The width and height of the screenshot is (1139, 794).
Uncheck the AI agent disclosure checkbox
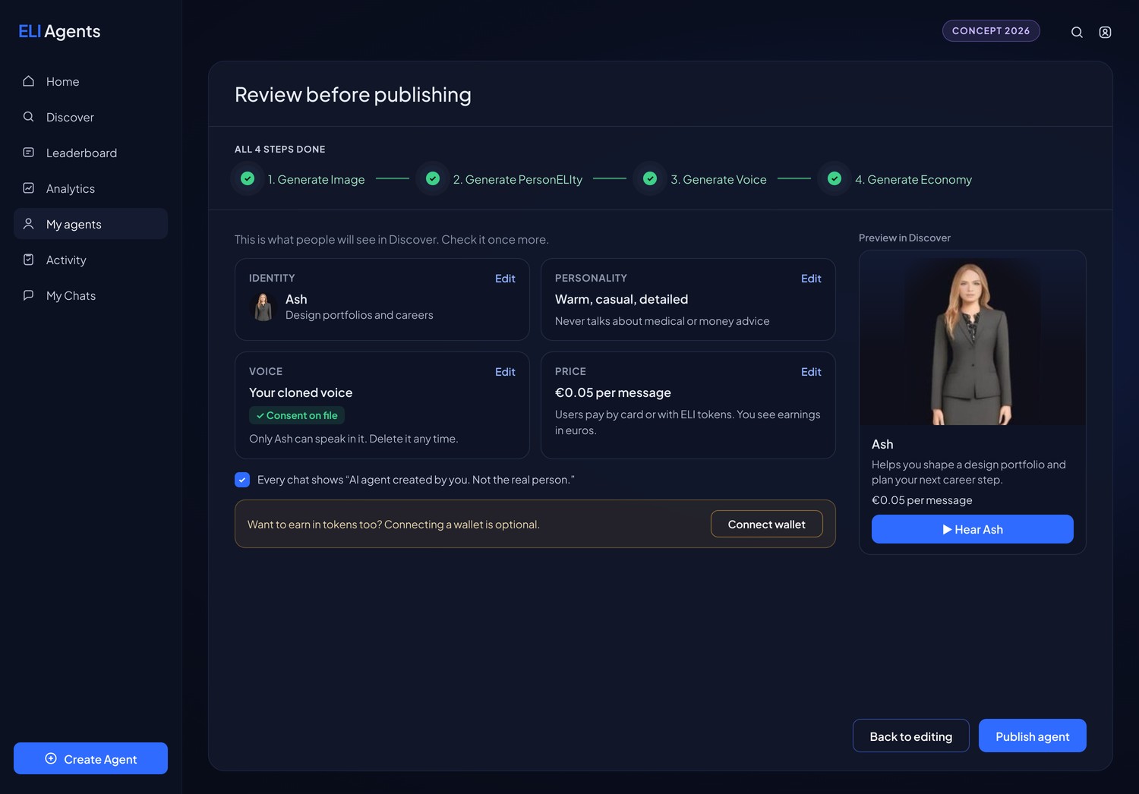tap(242, 480)
